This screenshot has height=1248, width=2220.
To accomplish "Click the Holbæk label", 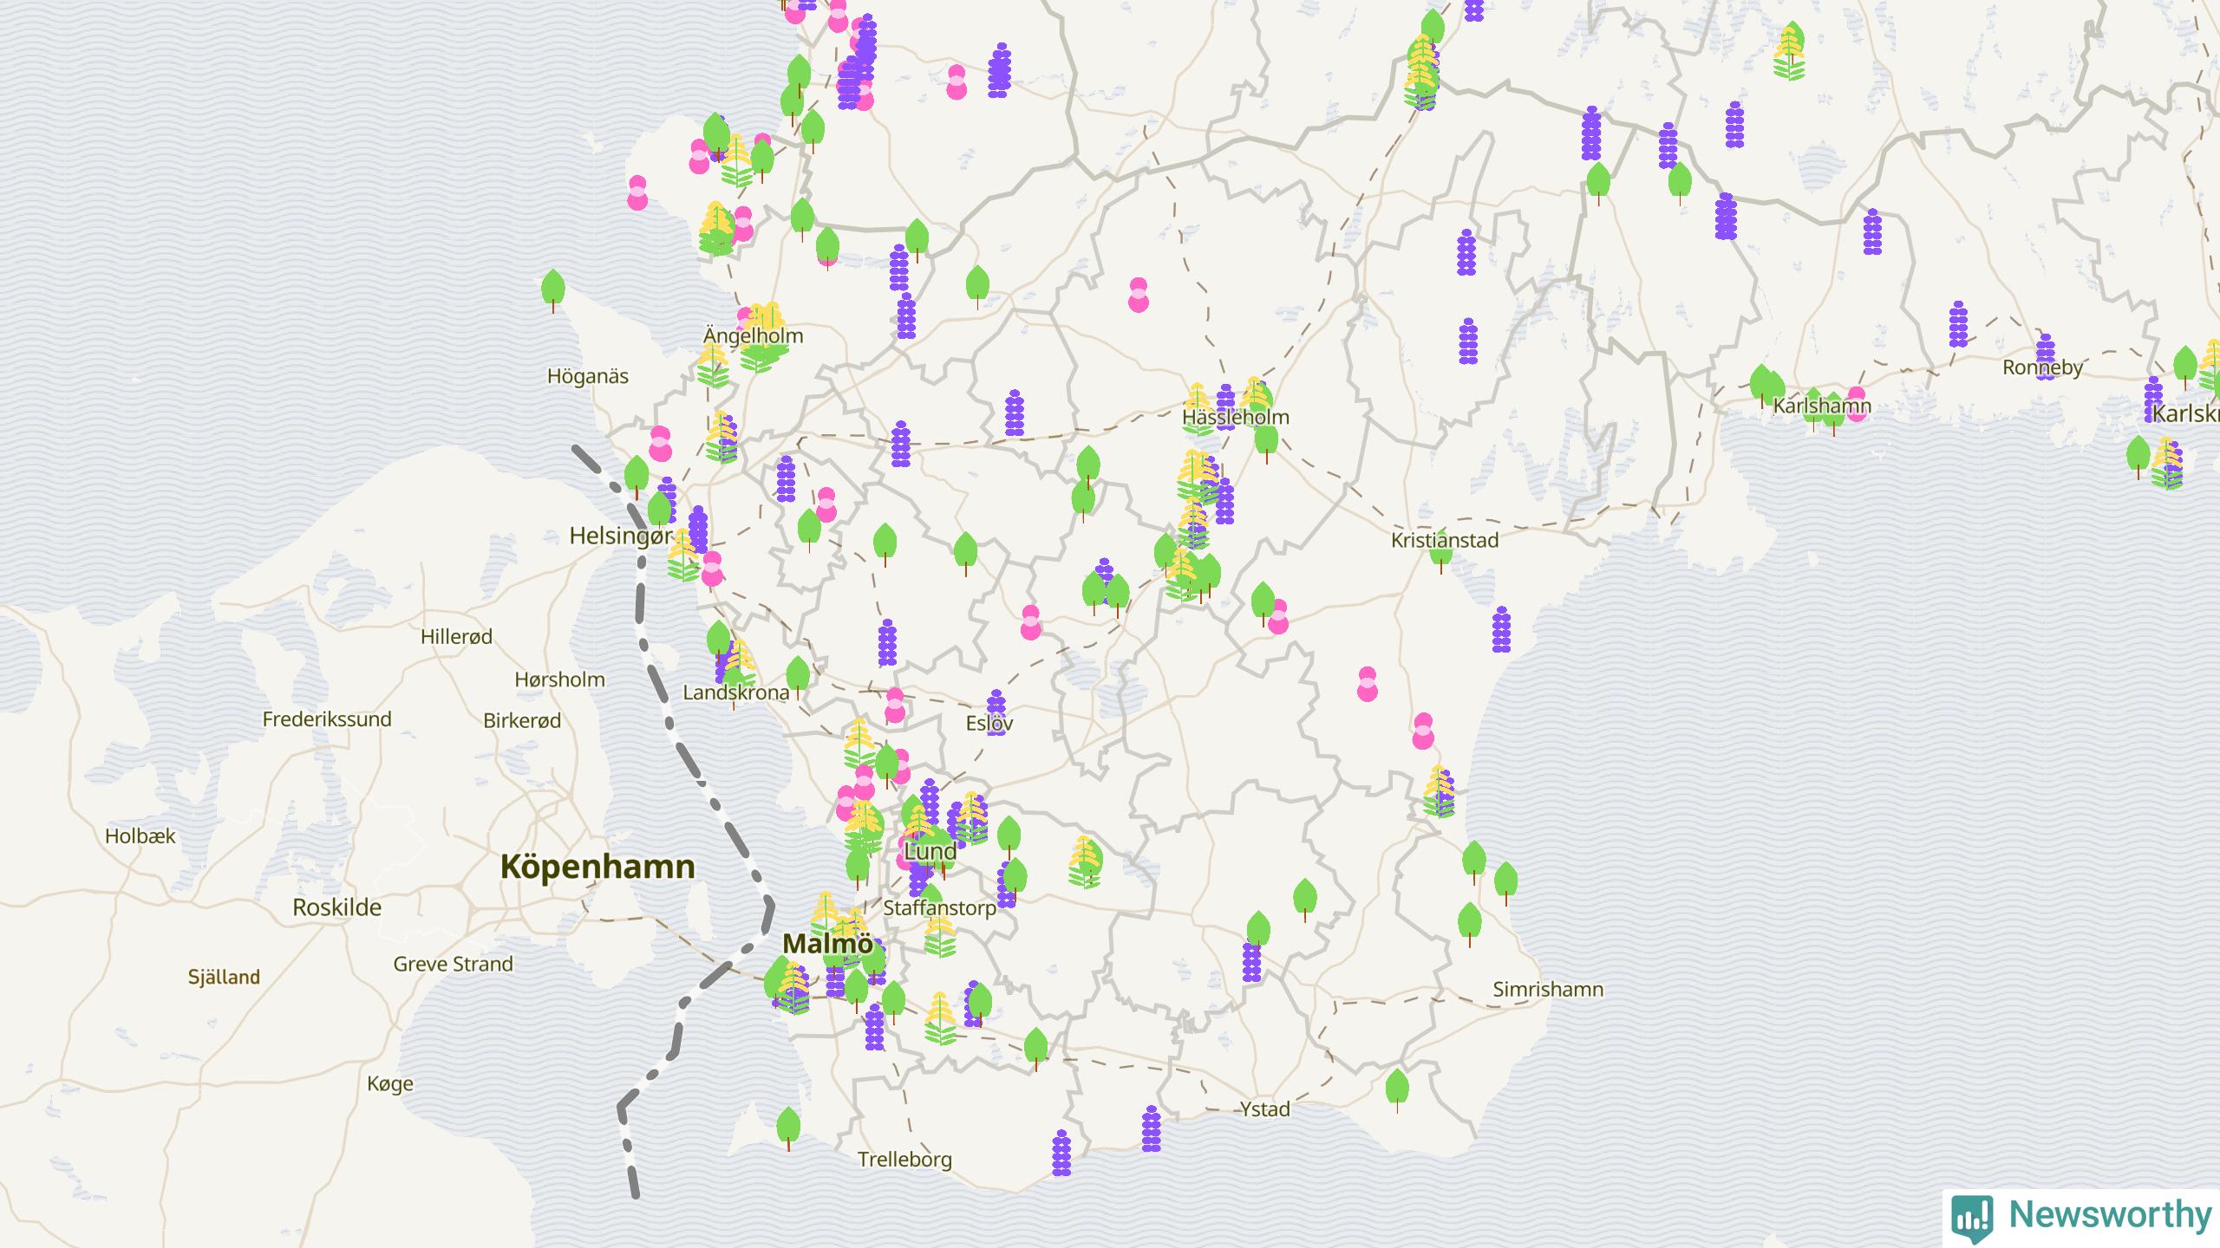I will (x=140, y=836).
